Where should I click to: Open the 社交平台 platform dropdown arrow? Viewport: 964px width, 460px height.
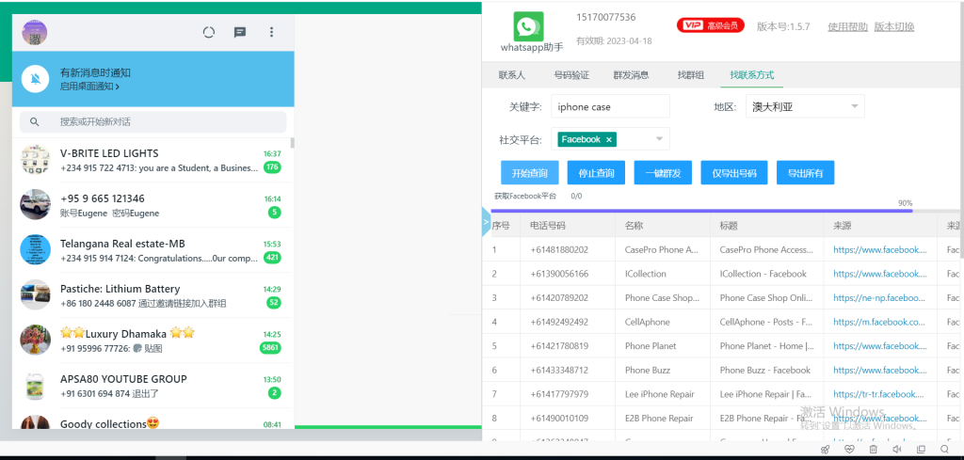[659, 139]
